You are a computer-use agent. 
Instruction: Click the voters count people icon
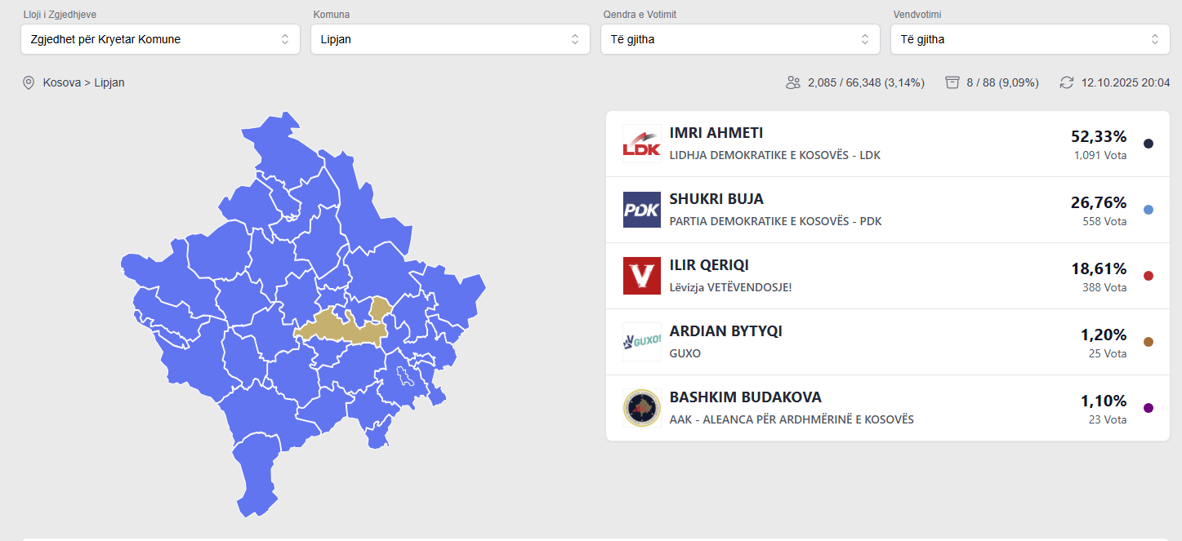click(792, 82)
